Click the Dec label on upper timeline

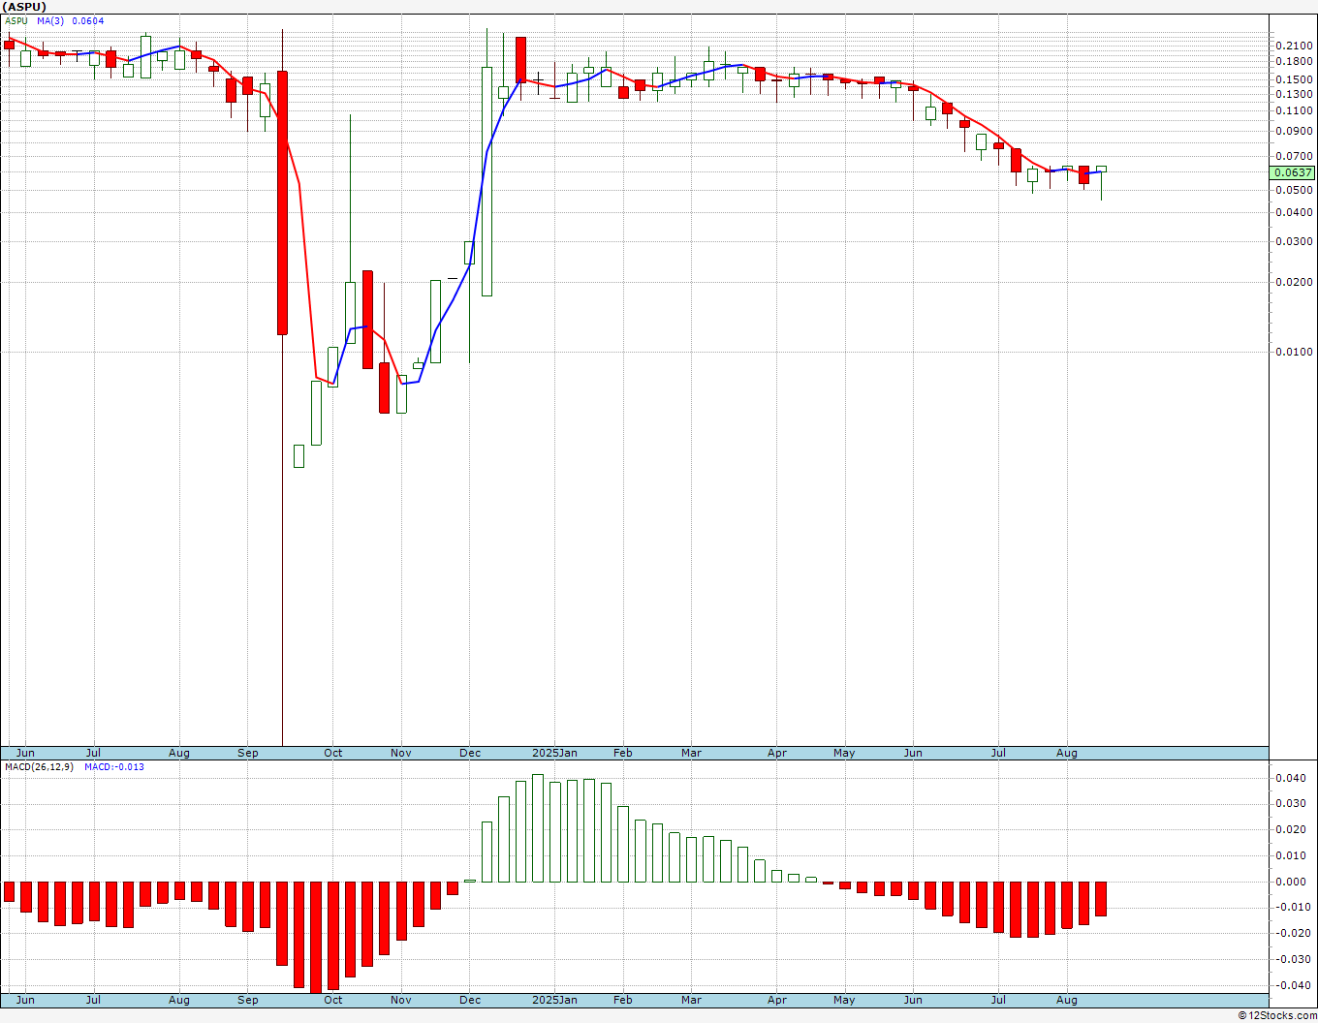pos(470,753)
